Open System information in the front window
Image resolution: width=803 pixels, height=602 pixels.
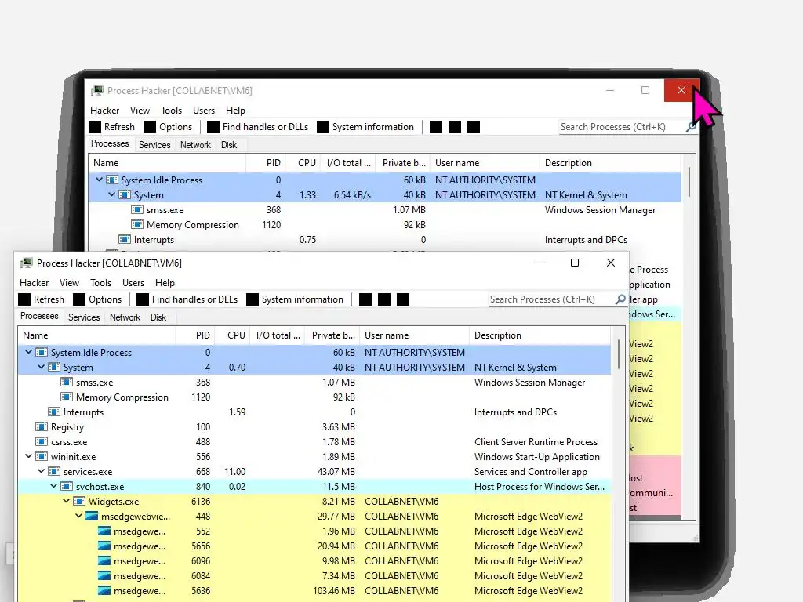click(x=296, y=299)
